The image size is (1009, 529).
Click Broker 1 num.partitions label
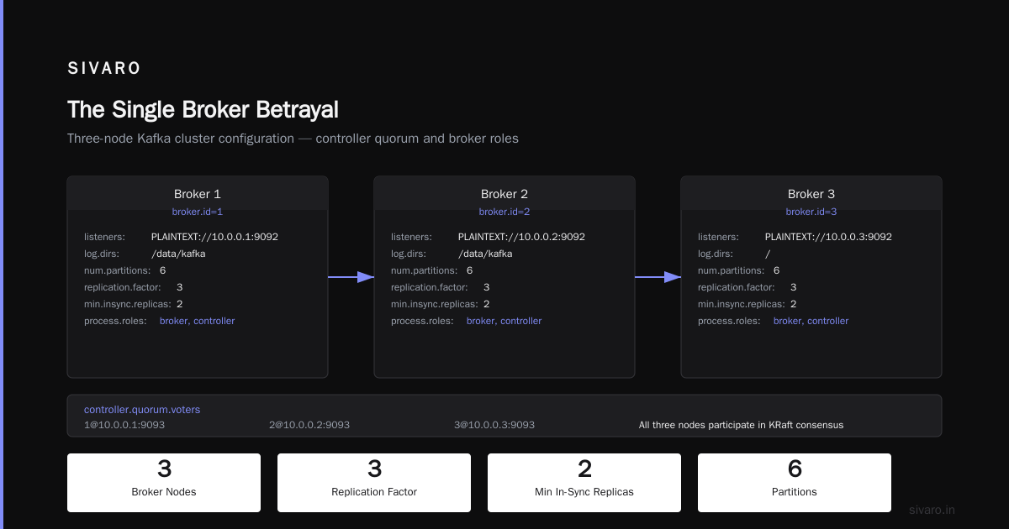[117, 270]
